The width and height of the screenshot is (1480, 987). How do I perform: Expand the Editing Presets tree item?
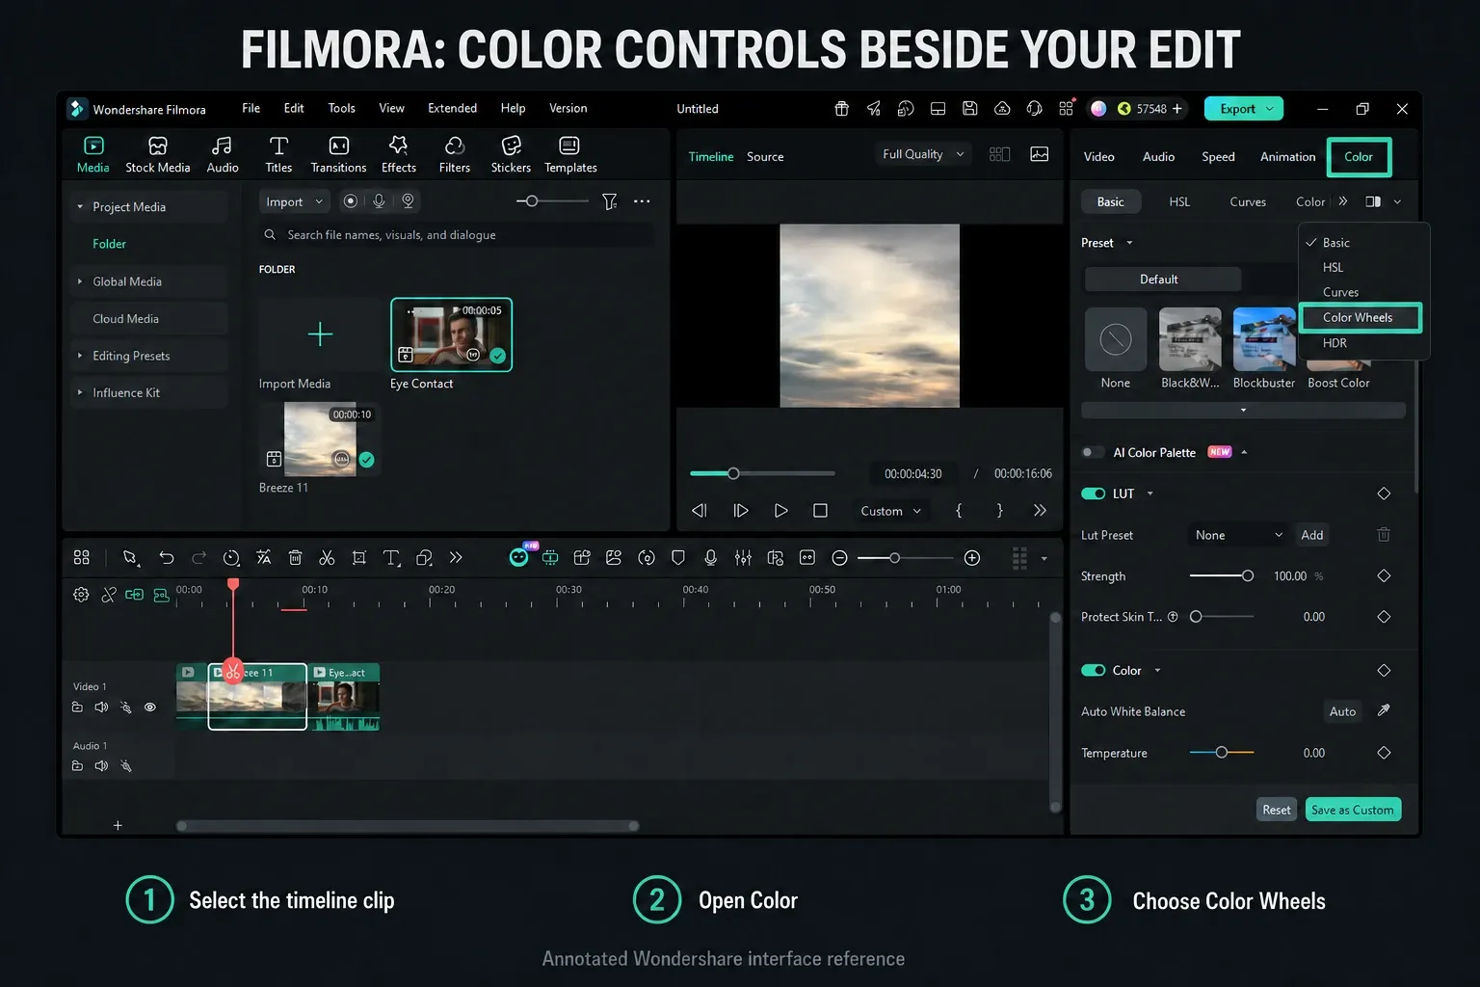point(80,356)
